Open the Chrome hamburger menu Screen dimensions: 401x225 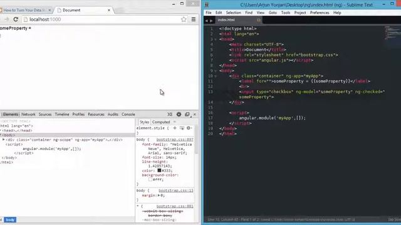coord(194,19)
